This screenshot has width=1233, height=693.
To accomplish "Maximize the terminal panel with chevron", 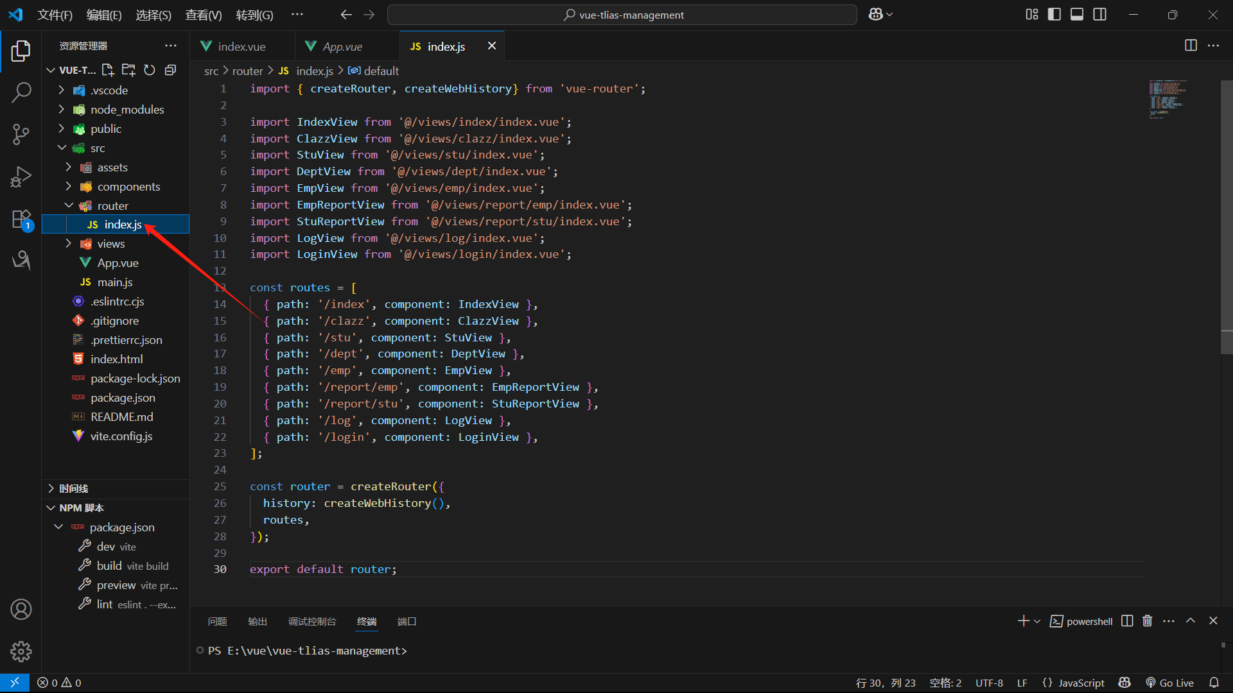I will [1191, 620].
